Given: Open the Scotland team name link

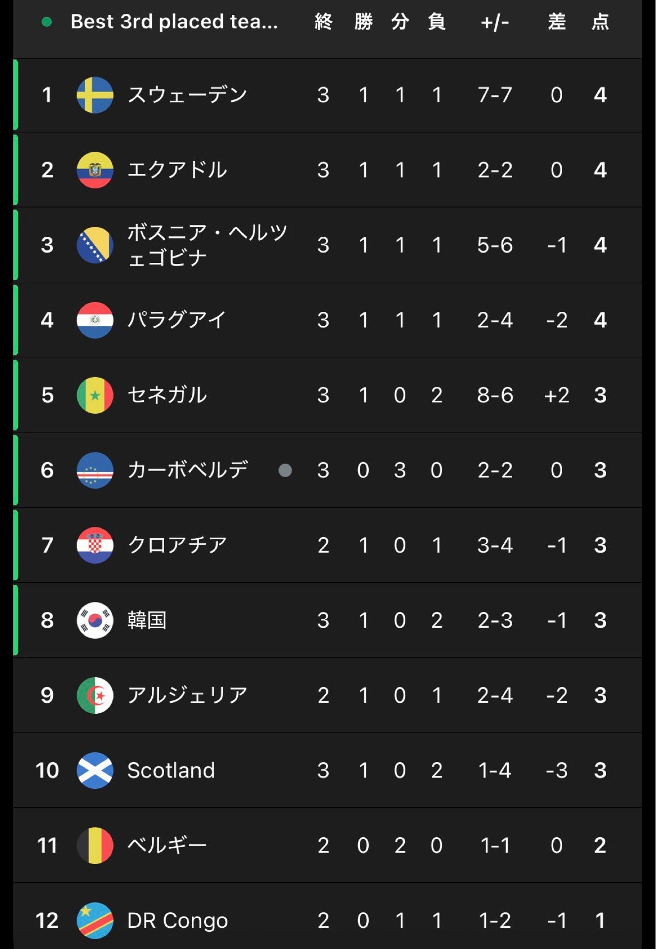Looking at the screenshot, I should pos(171,771).
